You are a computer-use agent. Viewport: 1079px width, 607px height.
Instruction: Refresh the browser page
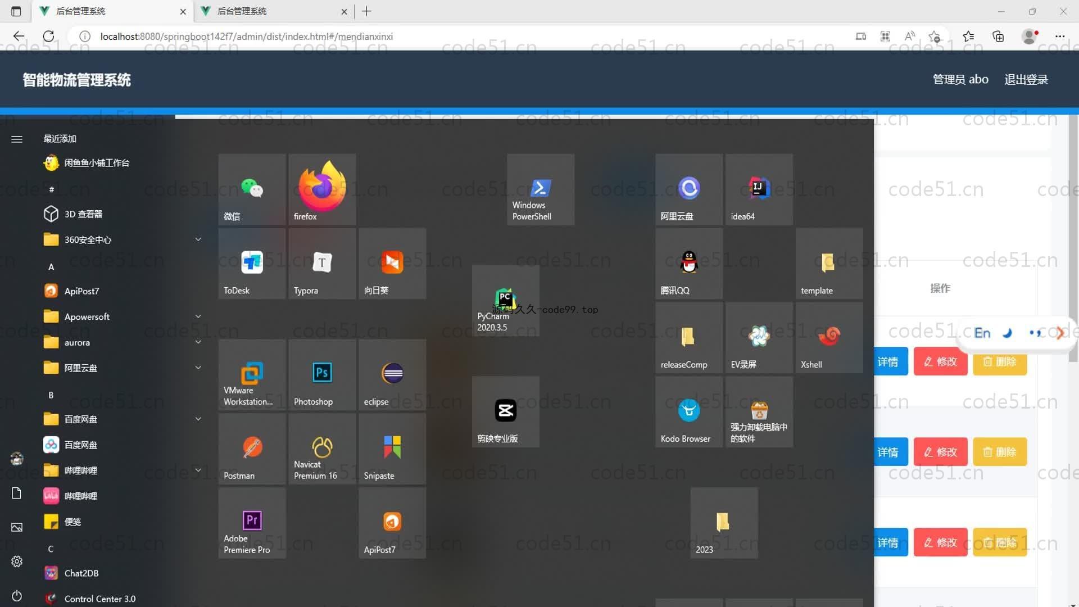tap(49, 37)
